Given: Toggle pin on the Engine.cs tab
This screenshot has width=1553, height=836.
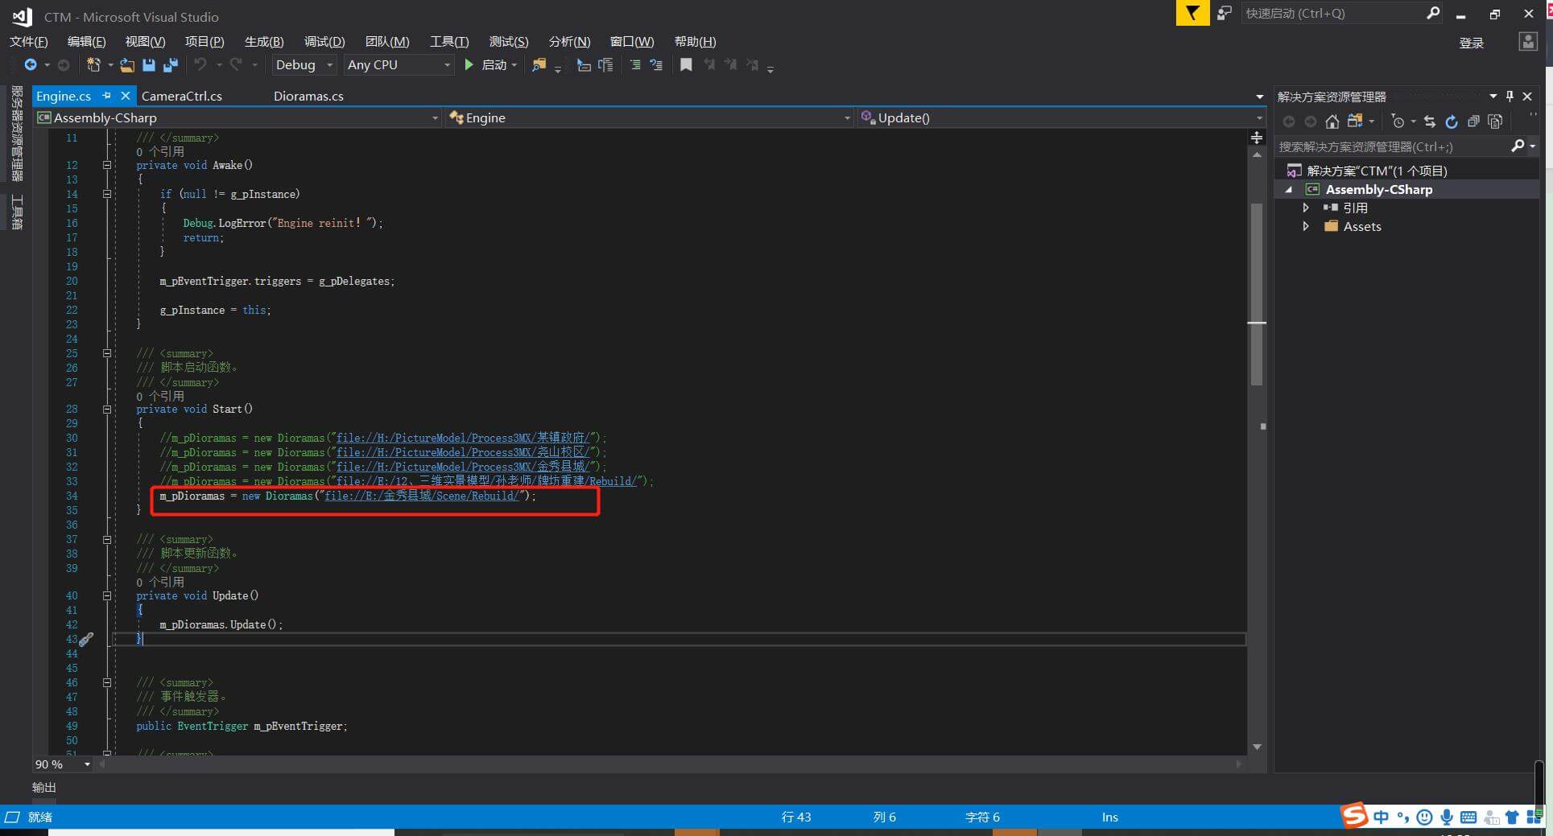Looking at the screenshot, I should tap(106, 96).
